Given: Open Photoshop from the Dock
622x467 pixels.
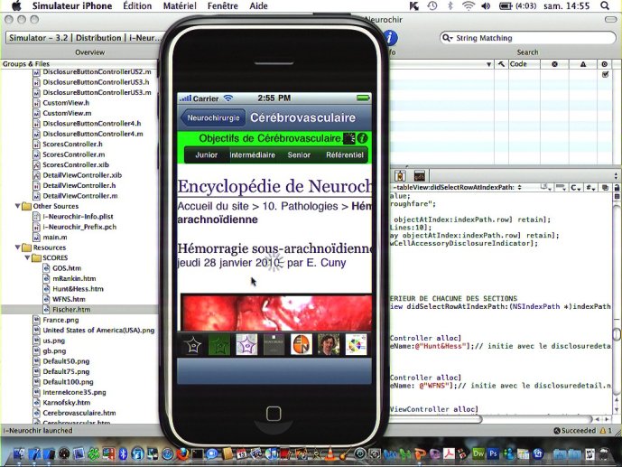Looking at the screenshot, I should coord(493,453).
